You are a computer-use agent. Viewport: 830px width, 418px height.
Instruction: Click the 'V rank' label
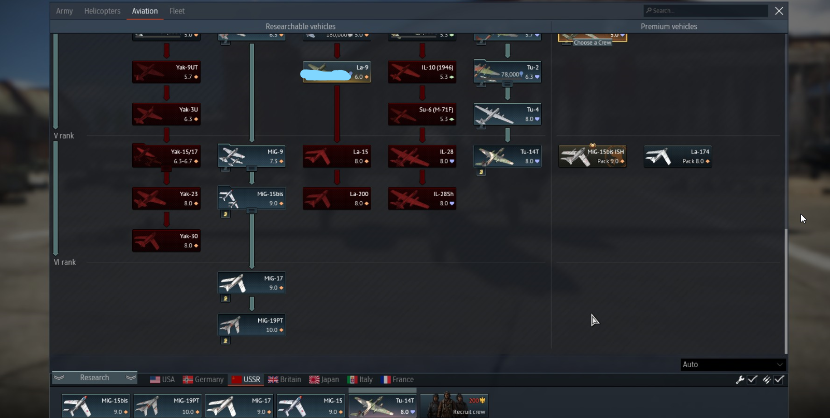64,136
